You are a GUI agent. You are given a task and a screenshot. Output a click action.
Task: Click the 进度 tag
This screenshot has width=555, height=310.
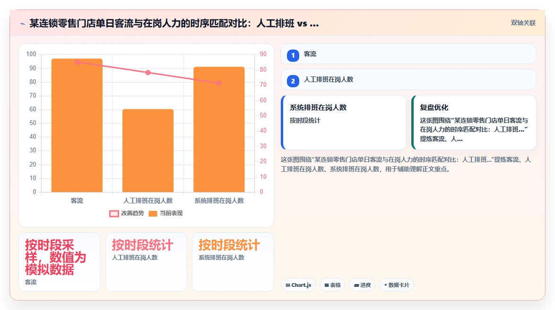point(362,285)
